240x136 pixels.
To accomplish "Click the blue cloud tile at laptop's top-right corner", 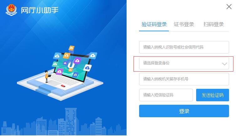I will [x=93, y=55].
